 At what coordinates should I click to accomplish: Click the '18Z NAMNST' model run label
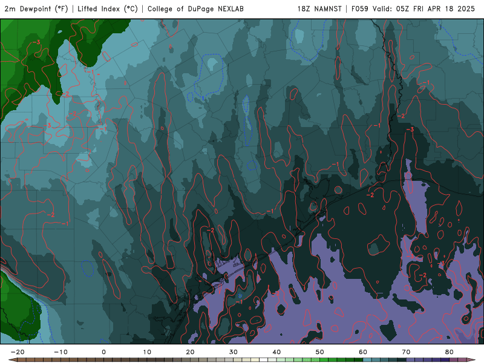319,8
